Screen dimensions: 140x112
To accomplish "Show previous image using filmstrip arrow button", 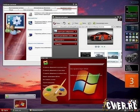I will pos(96,46).
